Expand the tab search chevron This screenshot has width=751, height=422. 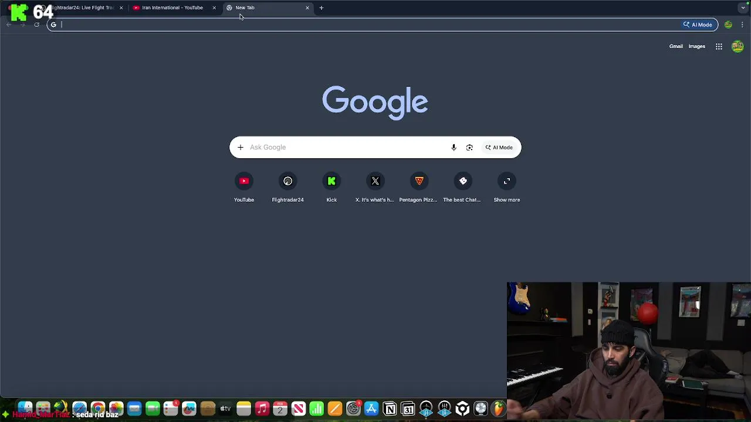pyautogui.click(x=743, y=8)
